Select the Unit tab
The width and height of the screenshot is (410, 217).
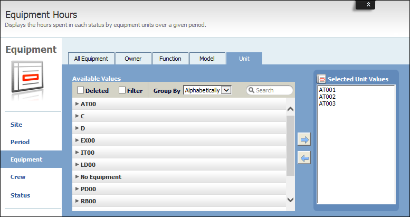click(244, 59)
